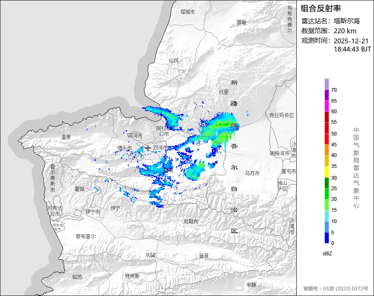
Task: Click the title '组合反射率'
Action: [x=321, y=9]
